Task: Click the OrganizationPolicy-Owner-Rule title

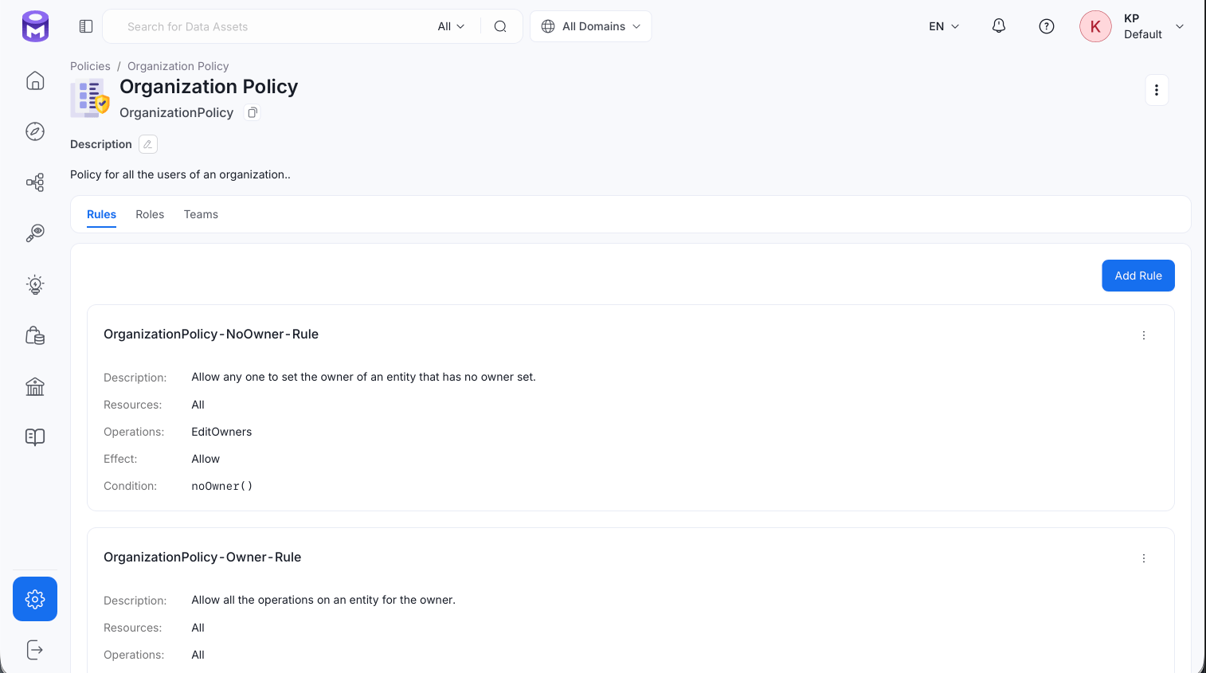Action: tap(202, 558)
